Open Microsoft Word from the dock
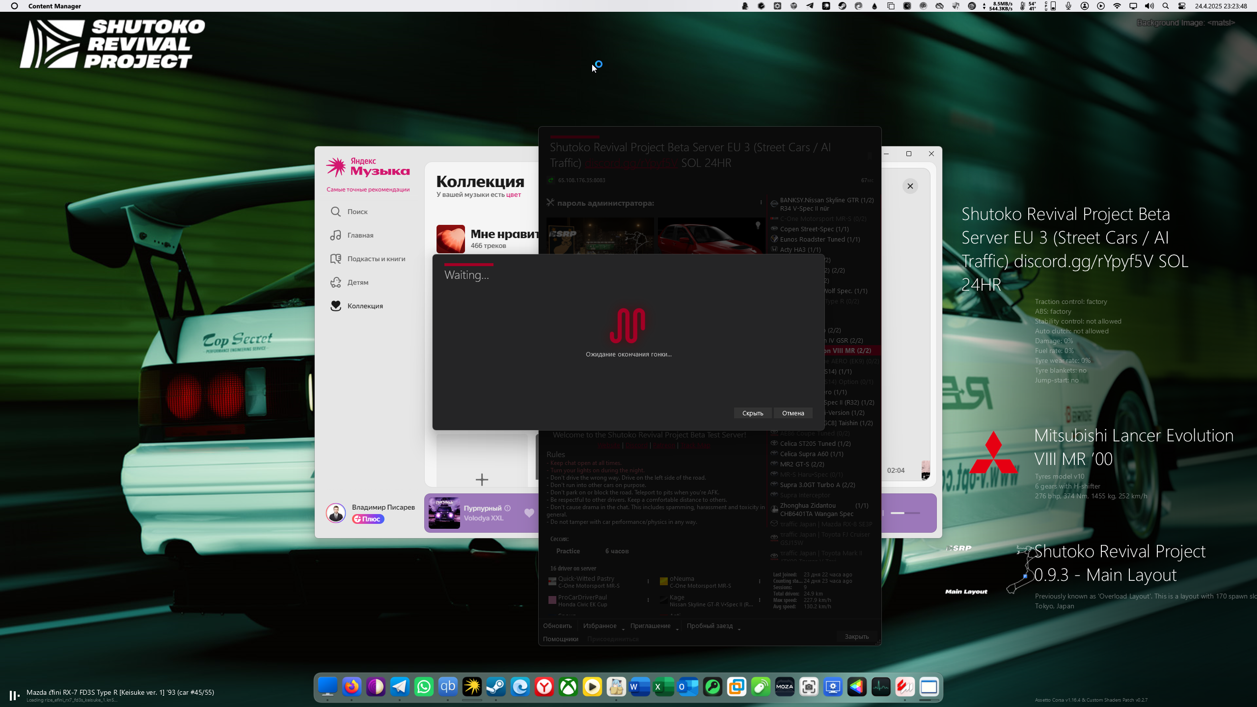Image resolution: width=1257 pixels, height=707 pixels. (640, 686)
